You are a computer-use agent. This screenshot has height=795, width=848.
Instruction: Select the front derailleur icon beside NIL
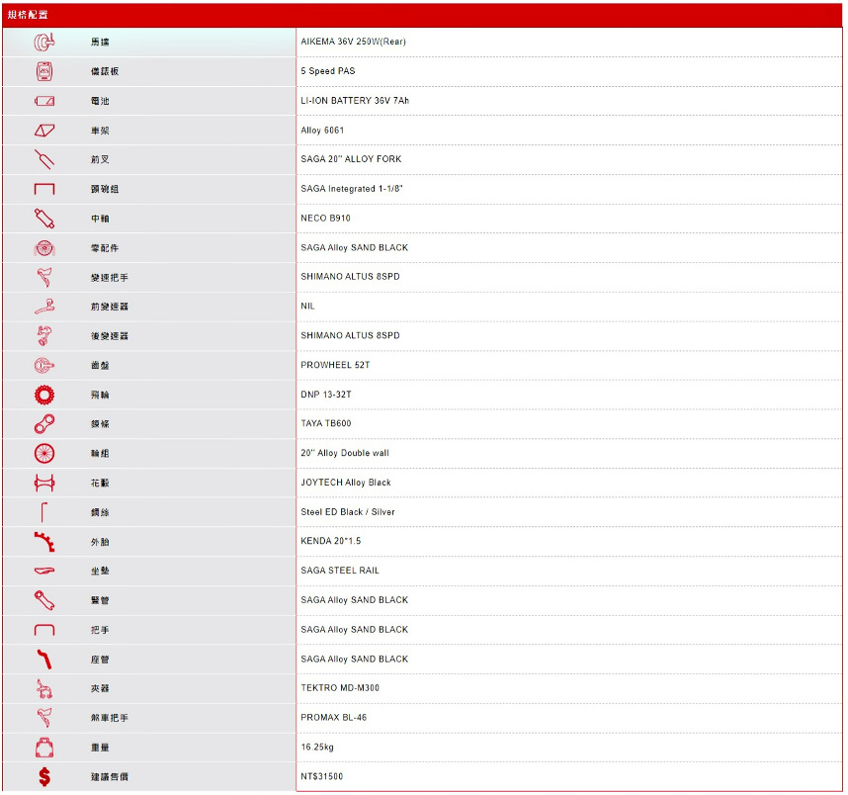pos(44,307)
